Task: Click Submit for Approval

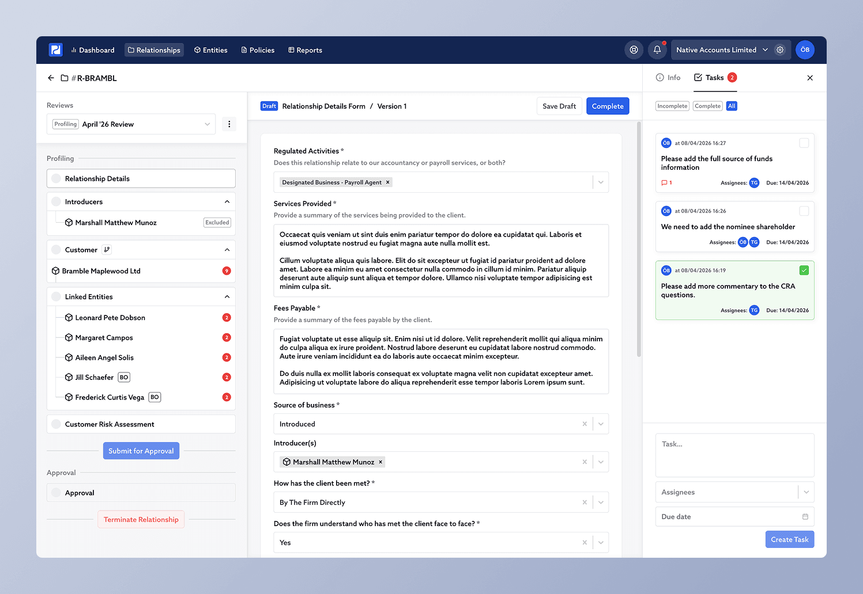Action: [141, 451]
